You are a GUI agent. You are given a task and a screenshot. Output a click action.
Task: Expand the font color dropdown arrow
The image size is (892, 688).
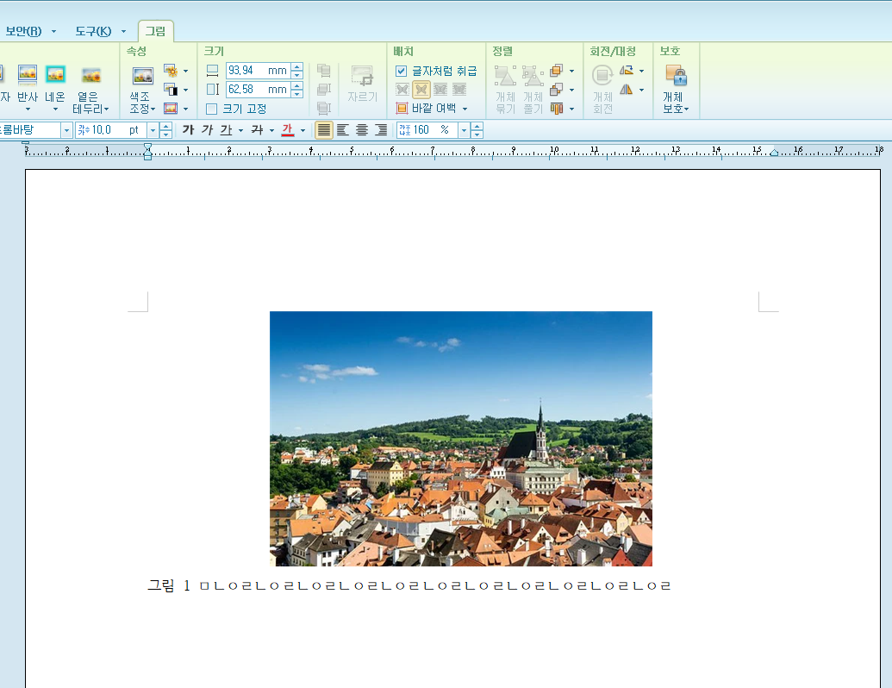303,130
